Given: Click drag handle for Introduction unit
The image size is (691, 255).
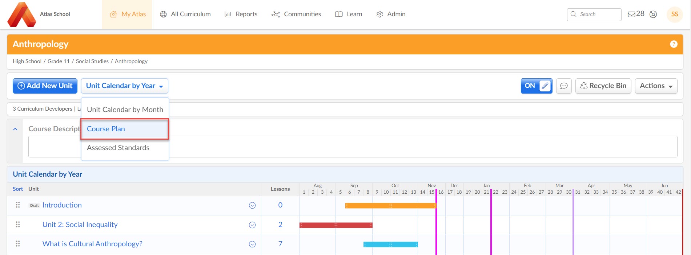Looking at the screenshot, I should 18,205.
